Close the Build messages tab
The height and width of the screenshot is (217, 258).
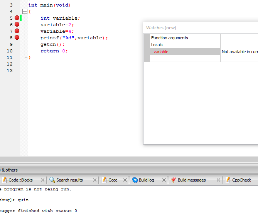(x=218, y=180)
